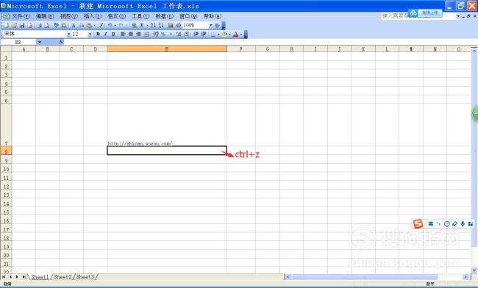Open the font name dropdown
This screenshot has height=288, width=478.
(x=68, y=34)
